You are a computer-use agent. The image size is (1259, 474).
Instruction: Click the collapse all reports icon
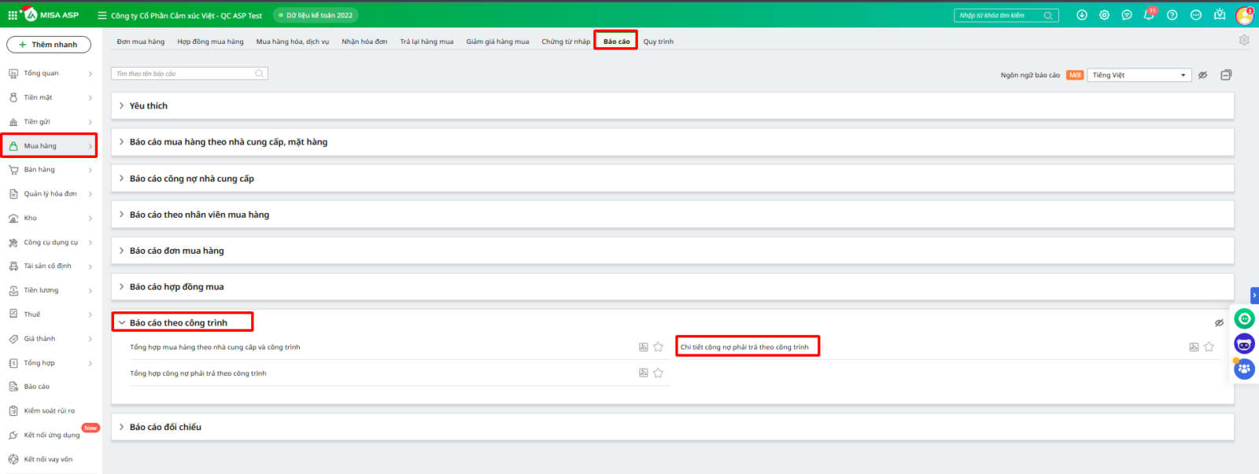click(1226, 75)
